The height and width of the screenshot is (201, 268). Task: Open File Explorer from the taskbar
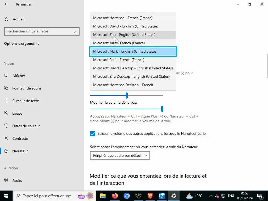[103, 196]
